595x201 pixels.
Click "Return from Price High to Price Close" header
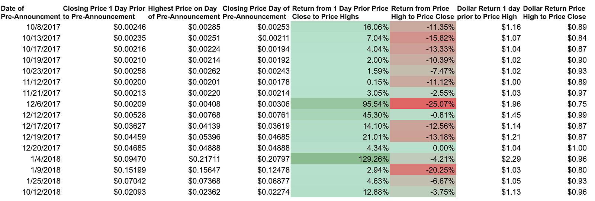[422, 13]
